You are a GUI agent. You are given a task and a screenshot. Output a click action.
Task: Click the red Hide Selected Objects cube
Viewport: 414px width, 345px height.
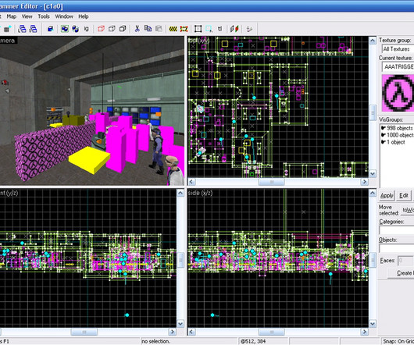point(101,28)
